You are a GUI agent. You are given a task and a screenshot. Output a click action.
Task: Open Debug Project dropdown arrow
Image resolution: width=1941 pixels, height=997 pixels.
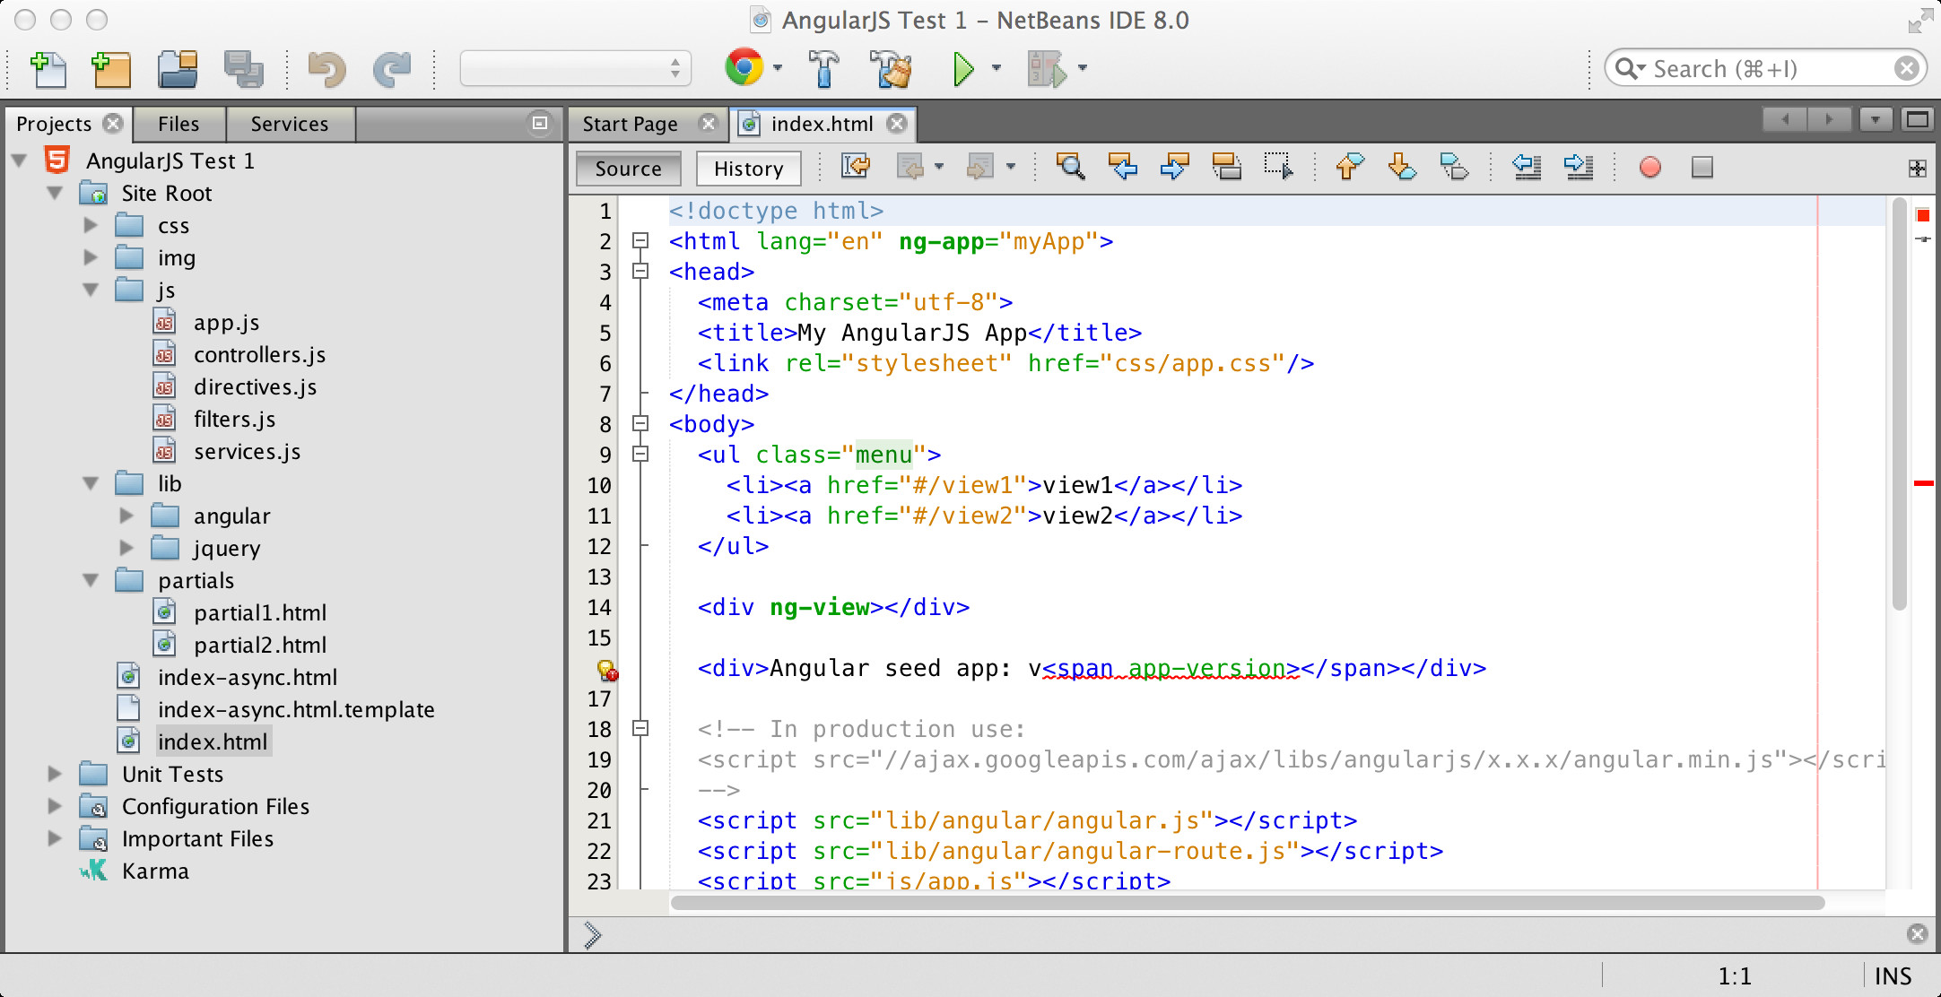click(1083, 67)
